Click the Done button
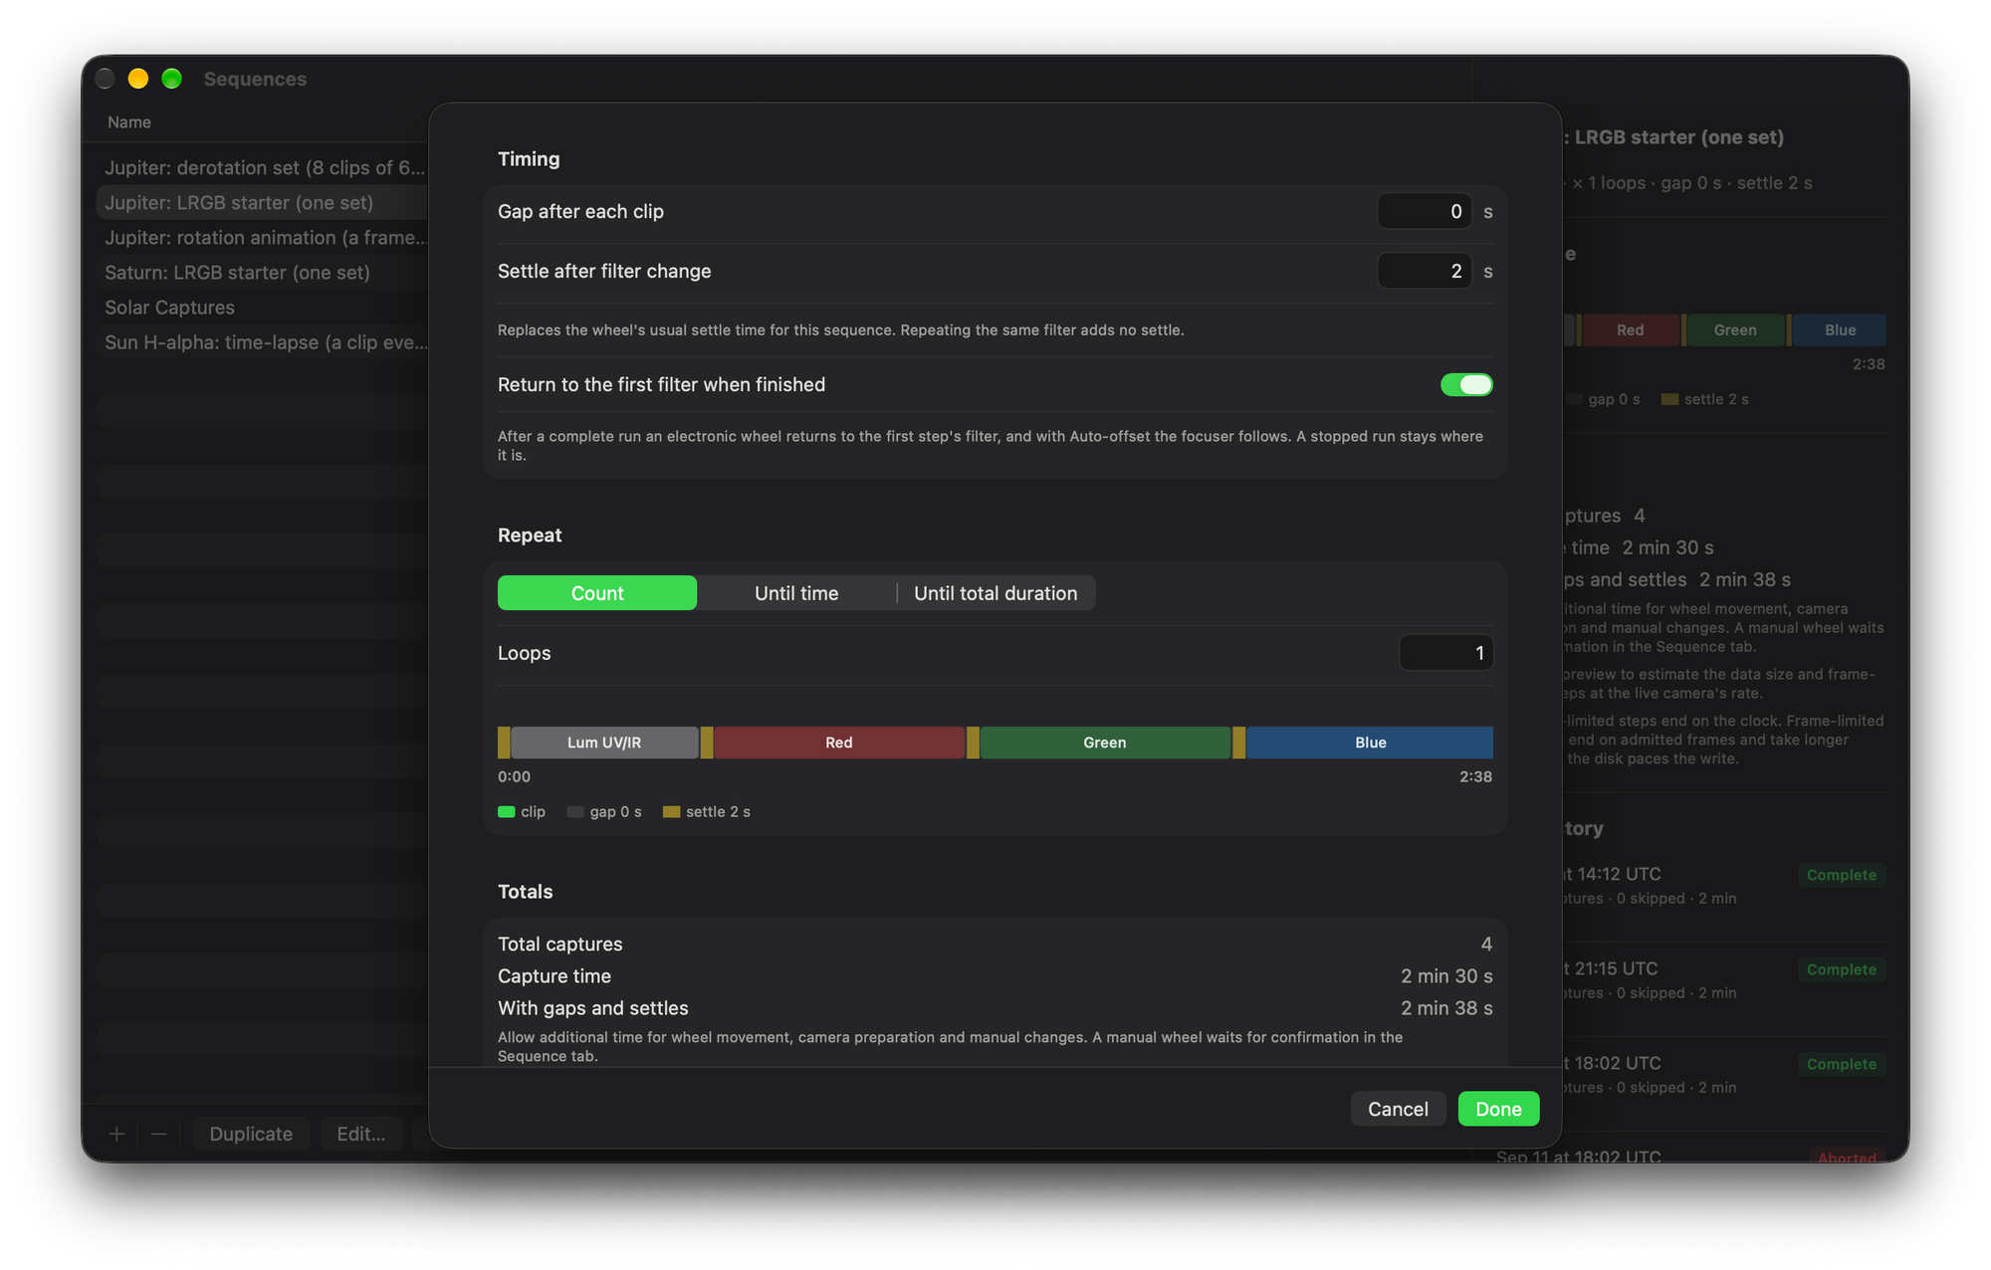Image resolution: width=1991 pixels, height=1270 pixels. [1498, 1109]
